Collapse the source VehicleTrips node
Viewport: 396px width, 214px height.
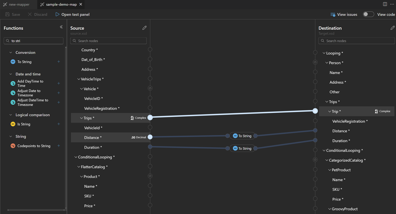coord(78,79)
